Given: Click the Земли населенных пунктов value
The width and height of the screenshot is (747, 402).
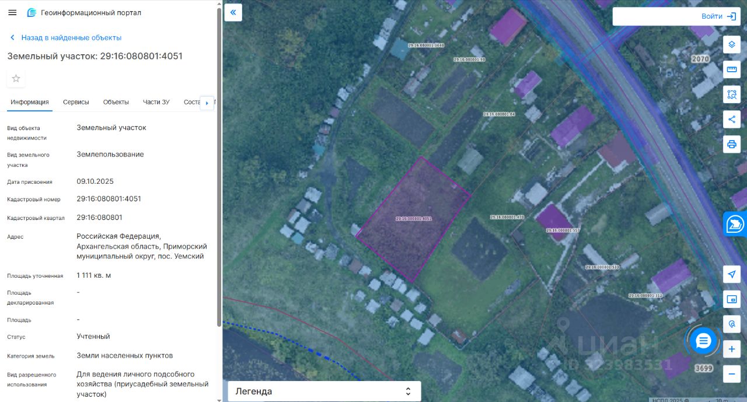Looking at the screenshot, I should tap(124, 355).
